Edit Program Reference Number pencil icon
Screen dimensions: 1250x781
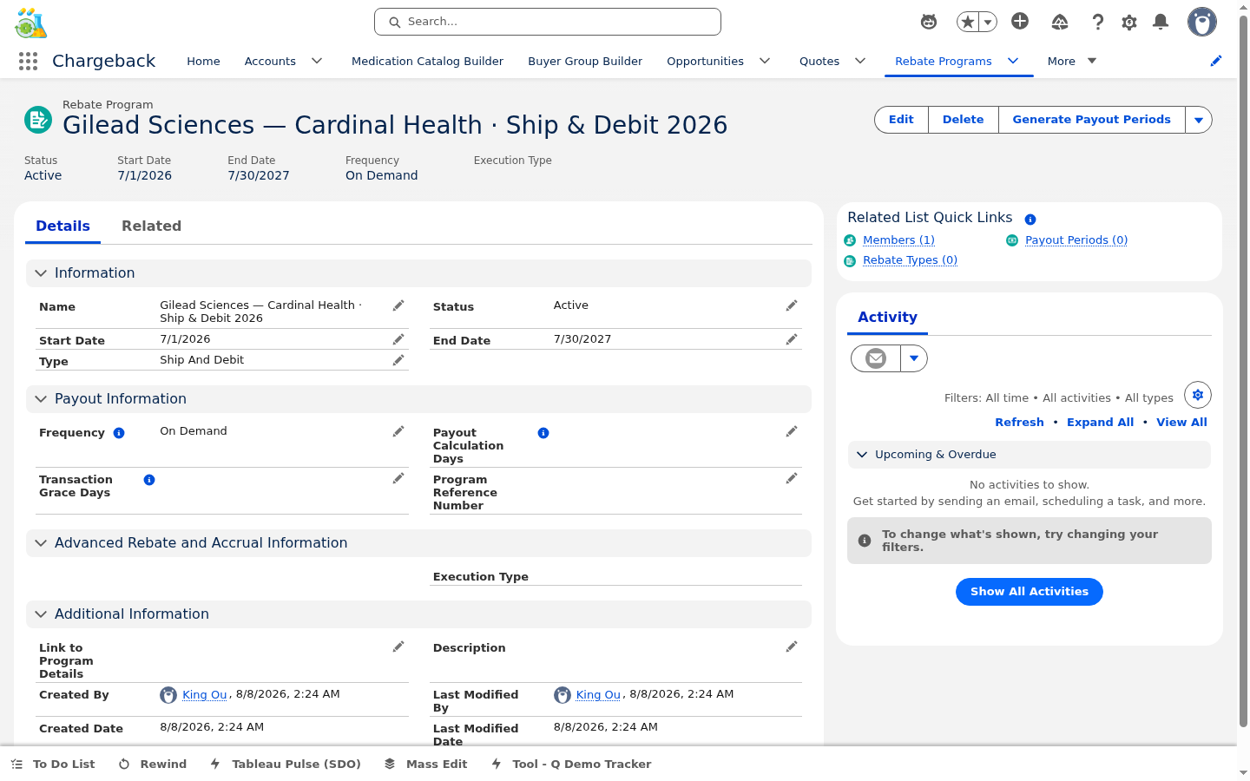pyautogui.click(x=792, y=478)
